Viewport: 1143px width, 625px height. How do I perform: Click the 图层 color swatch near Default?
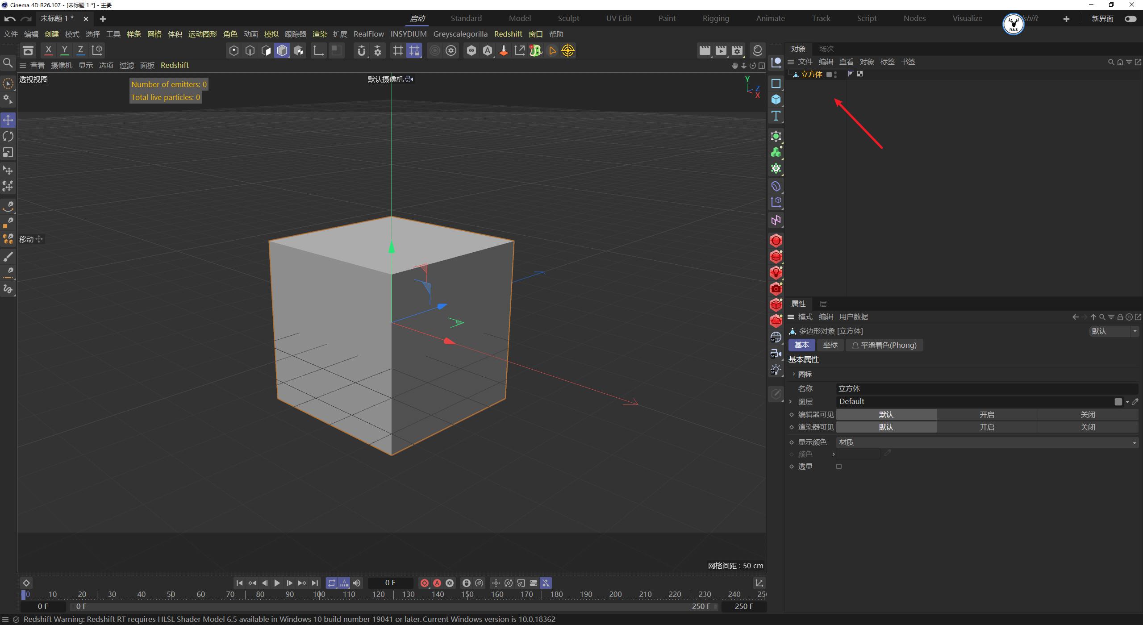[1118, 401]
